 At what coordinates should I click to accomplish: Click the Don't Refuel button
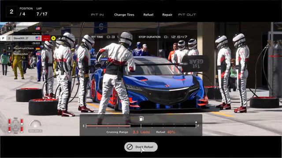(141, 147)
